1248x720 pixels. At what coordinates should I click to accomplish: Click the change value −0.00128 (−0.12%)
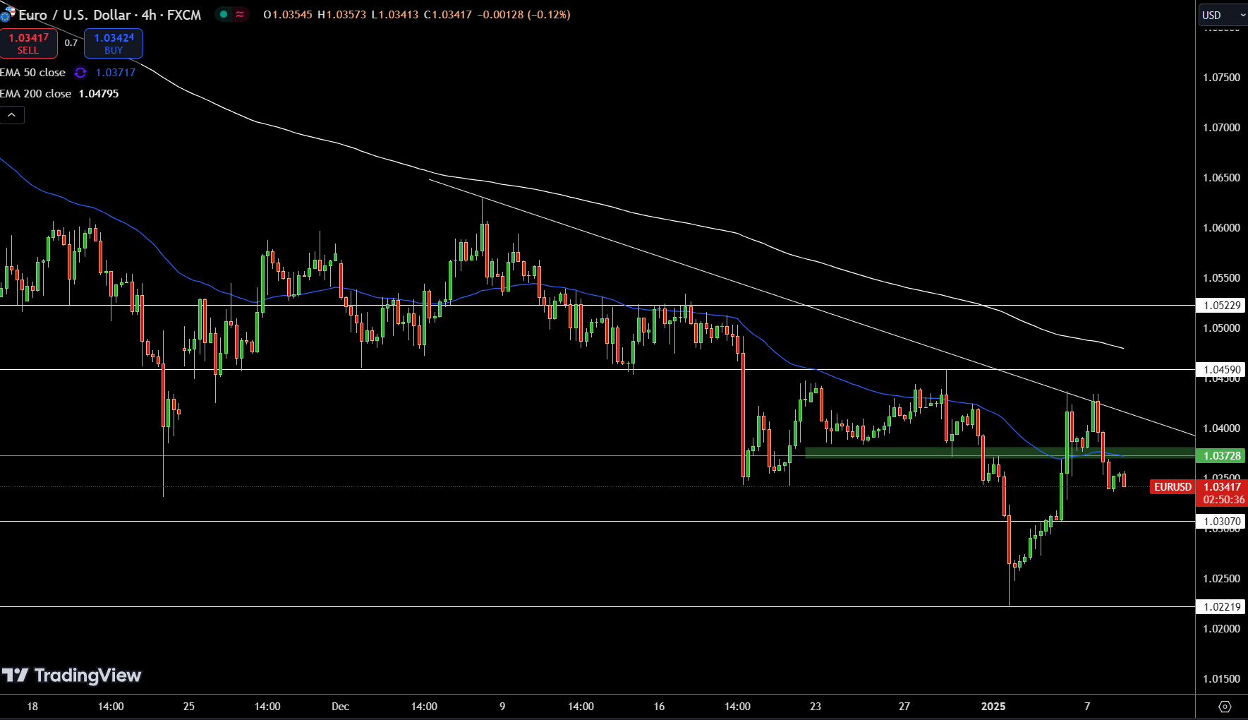pos(524,15)
